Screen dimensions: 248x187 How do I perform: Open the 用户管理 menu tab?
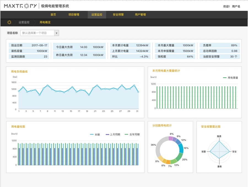(x=140, y=15)
